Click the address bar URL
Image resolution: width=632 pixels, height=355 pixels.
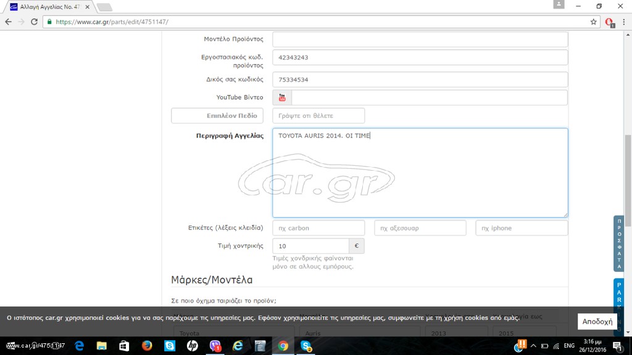click(x=112, y=22)
